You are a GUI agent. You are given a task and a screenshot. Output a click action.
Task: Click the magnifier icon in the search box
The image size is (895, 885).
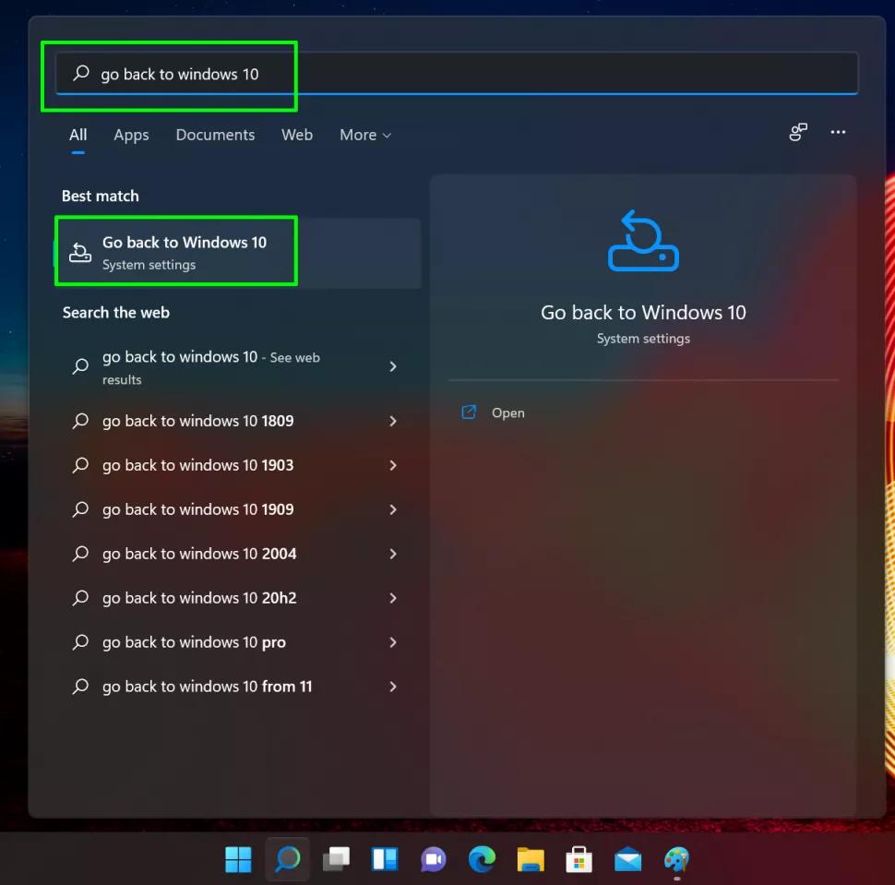tap(80, 72)
